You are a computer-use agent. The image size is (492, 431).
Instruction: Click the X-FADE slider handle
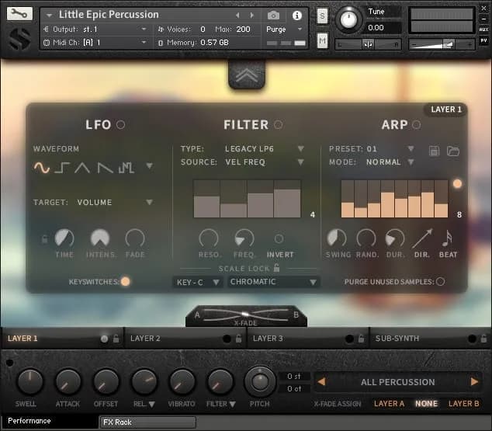[x=245, y=315]
